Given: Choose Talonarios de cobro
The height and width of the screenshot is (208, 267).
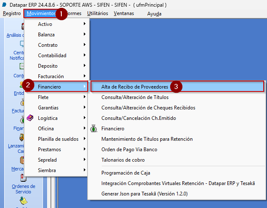Looking at the screenshot, I should [x=177, y=160].
